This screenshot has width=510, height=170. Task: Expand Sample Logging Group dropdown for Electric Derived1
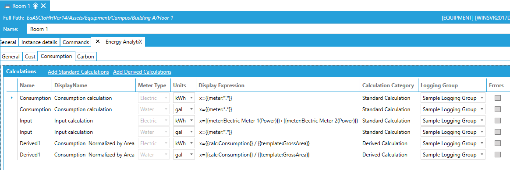tap(453, 143)
